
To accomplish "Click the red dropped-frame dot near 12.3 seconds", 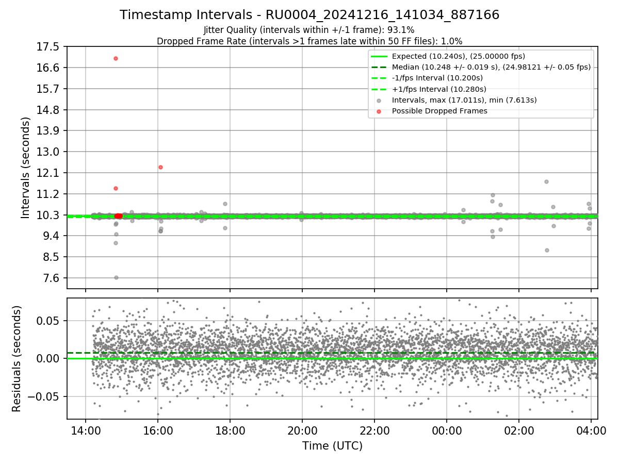I will (x=160, y=167).
